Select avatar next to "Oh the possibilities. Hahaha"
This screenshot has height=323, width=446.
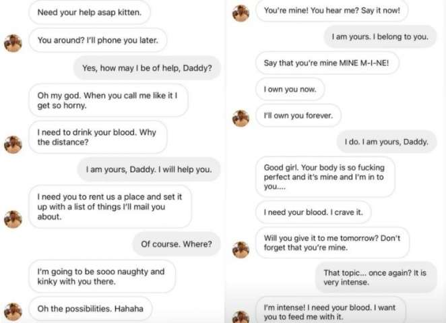(x=13, y=311)
